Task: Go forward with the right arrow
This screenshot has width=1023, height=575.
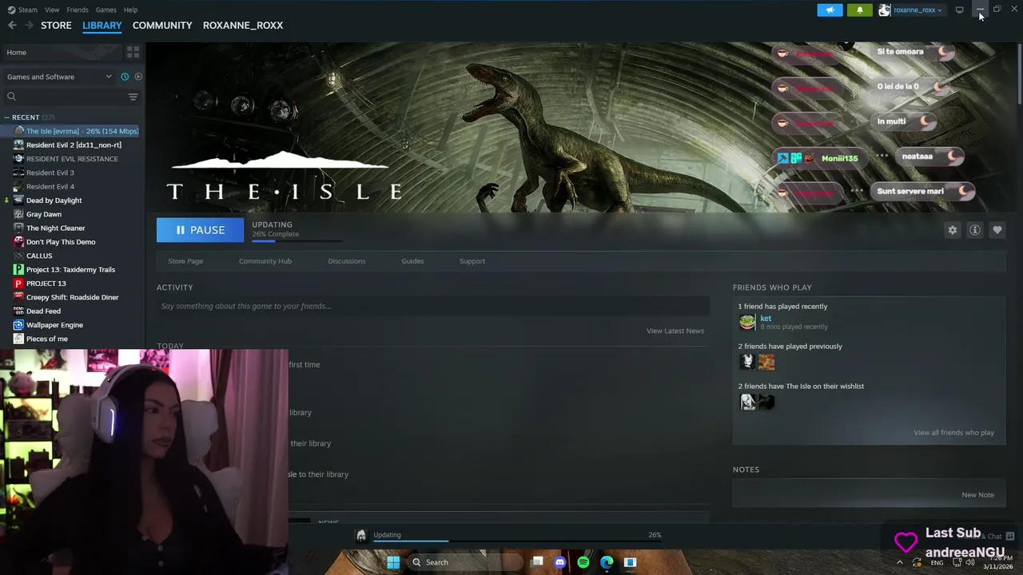Action: (29, 26)
